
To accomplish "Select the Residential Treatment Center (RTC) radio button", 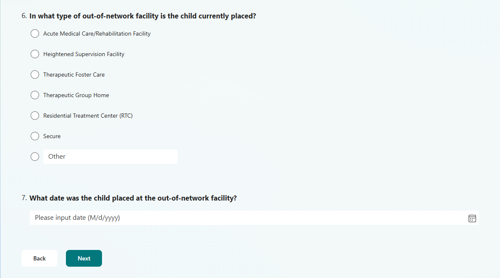I will 35,116.
